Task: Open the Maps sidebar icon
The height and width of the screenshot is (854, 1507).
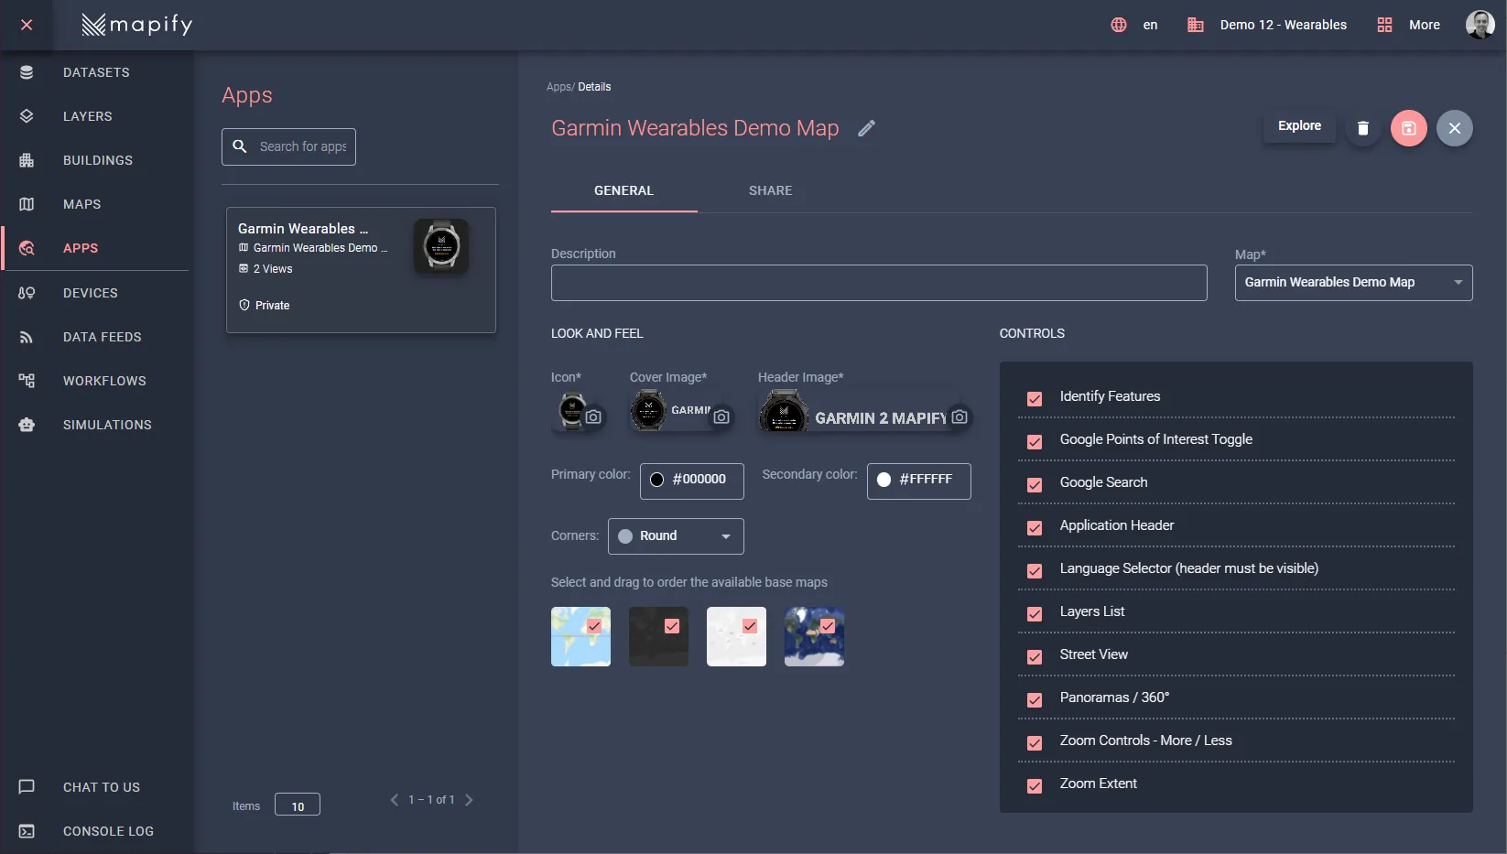Action: click(x=27, y=204)
